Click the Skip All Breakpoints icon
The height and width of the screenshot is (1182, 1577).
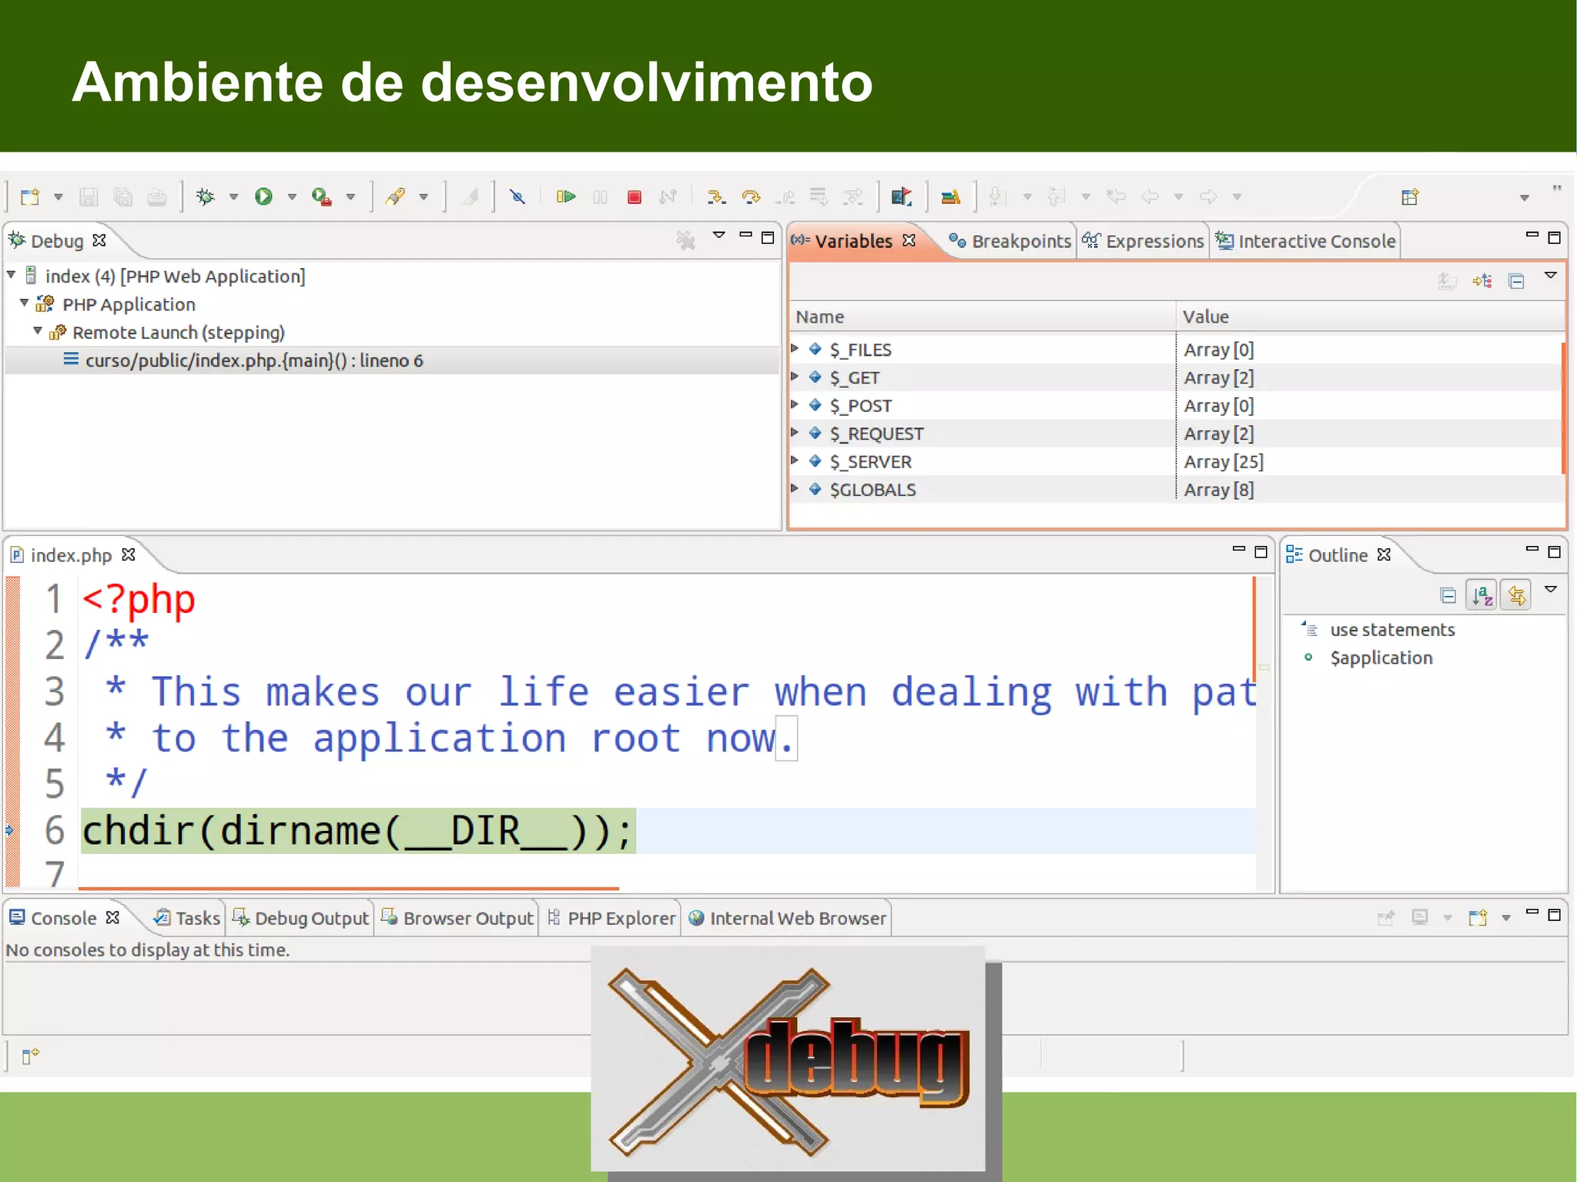point(517,197)
